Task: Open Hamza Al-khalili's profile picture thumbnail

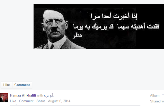Action: point(4,98)
